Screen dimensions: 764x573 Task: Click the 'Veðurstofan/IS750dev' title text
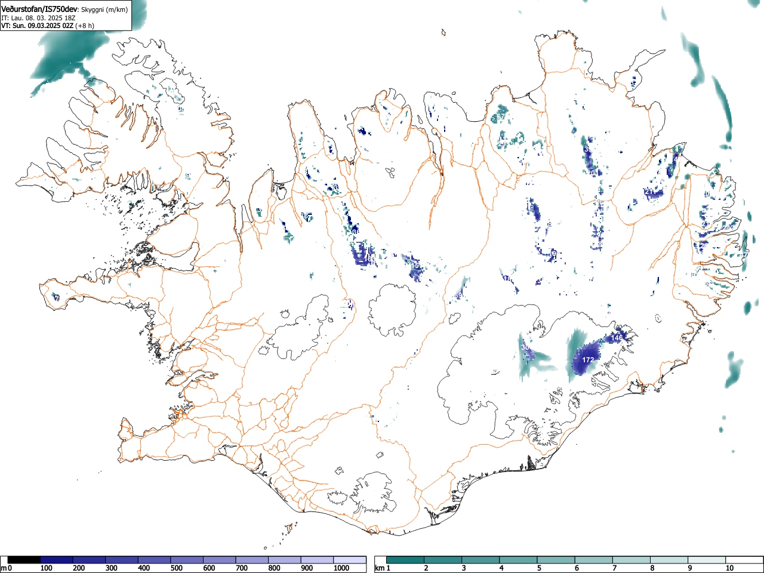(x=39, y=9)
